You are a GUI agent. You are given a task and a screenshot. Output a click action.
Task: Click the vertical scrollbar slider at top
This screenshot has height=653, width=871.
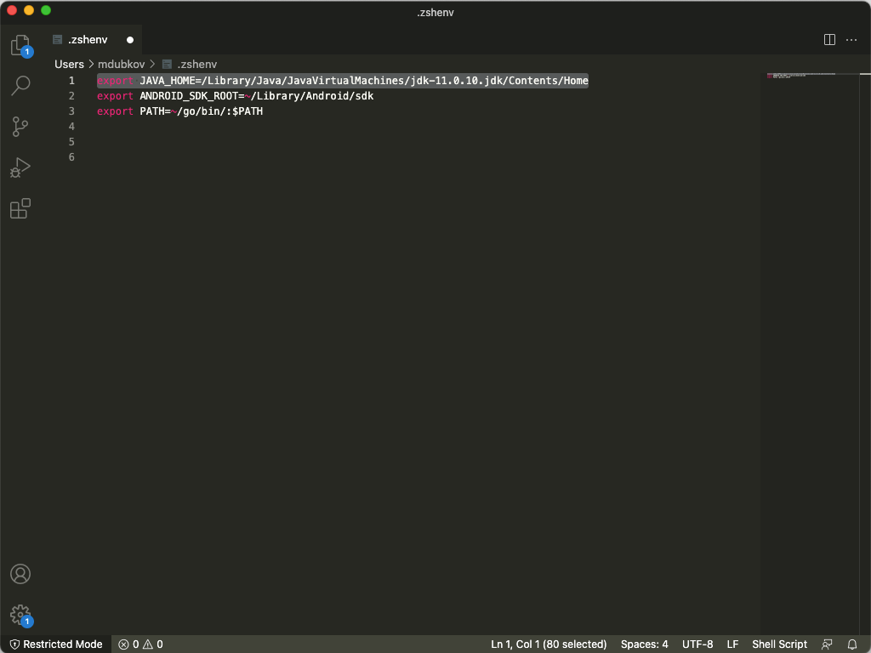tap(865, 74)
